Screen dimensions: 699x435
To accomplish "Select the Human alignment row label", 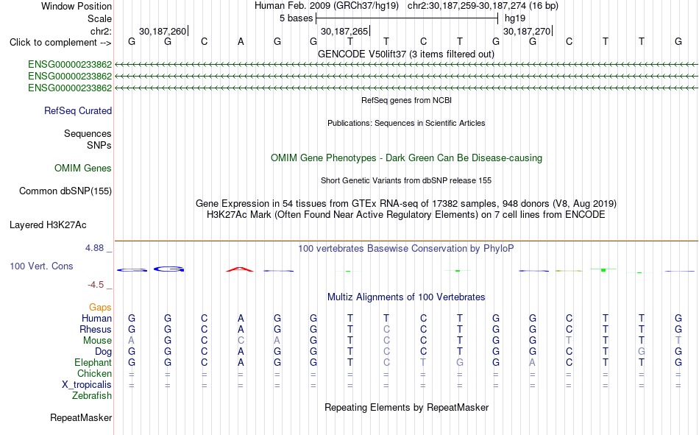I will click(96, 318).
